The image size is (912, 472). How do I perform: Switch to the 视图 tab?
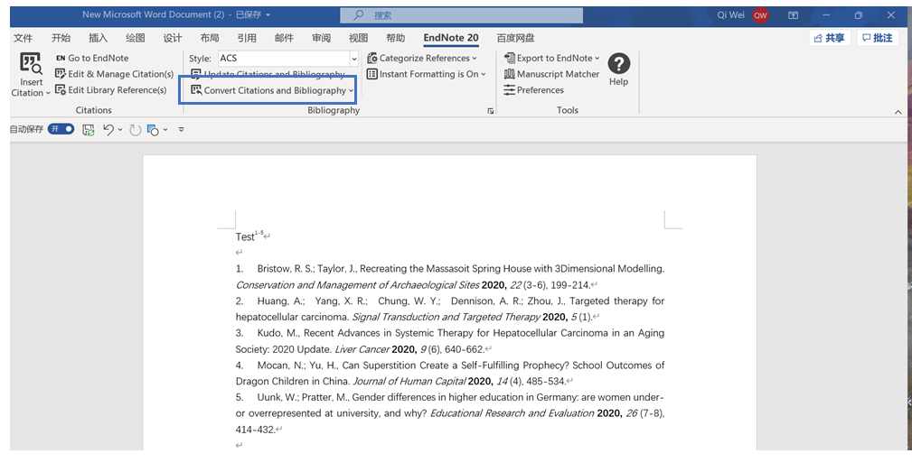point(358,38)
